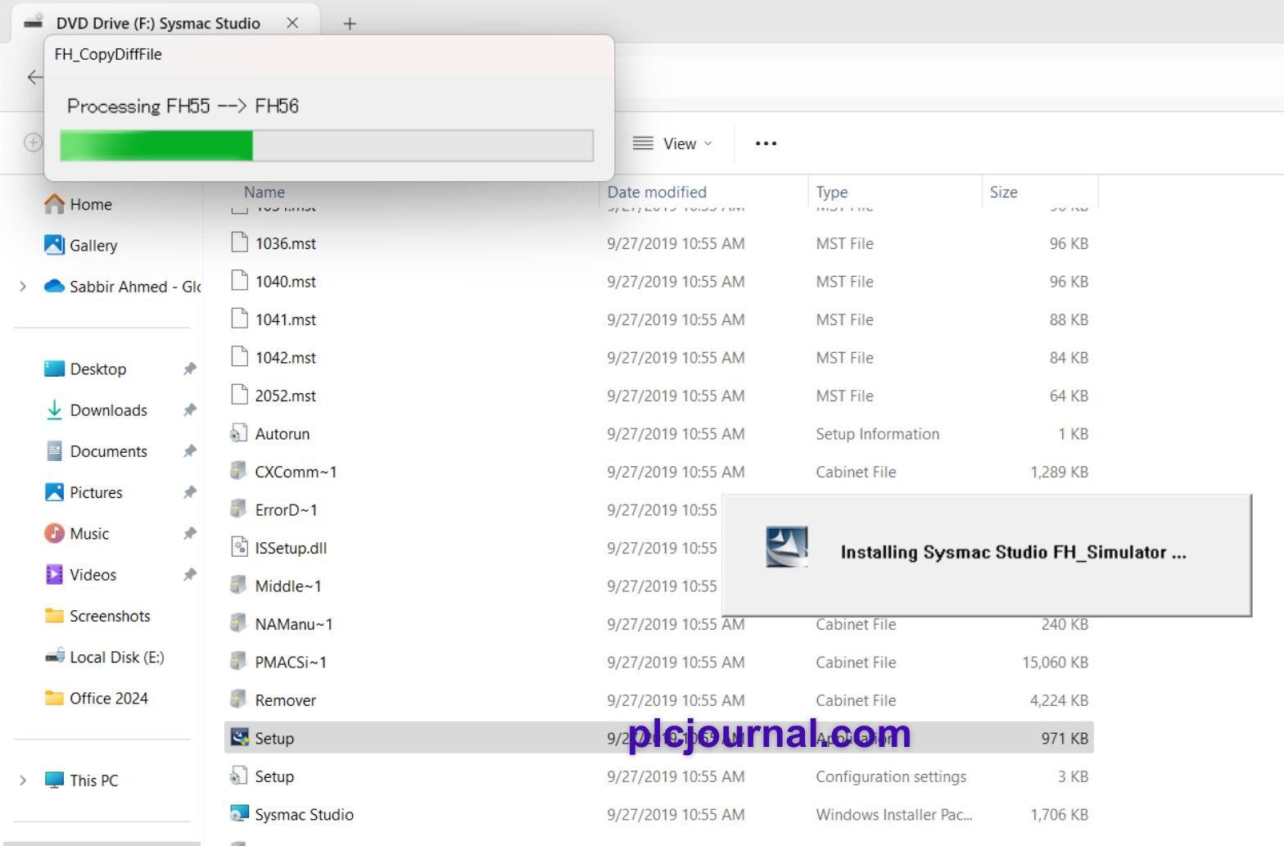Click the Music icon in sidebar
Image resolution: width=1284 pixels, height=846 pixels.
pos(54,533)
